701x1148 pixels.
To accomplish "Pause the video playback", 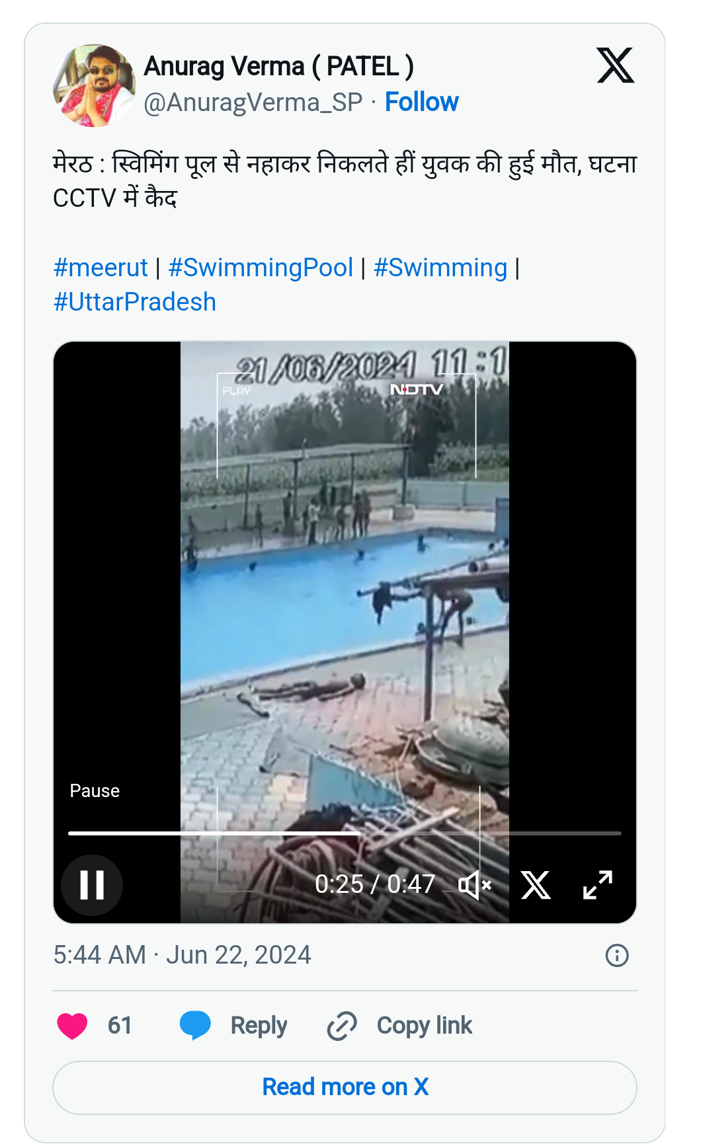I will [92, 885].
